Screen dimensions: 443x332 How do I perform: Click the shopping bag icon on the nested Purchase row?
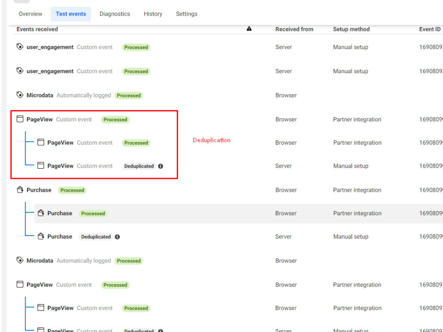click(40, 213)
